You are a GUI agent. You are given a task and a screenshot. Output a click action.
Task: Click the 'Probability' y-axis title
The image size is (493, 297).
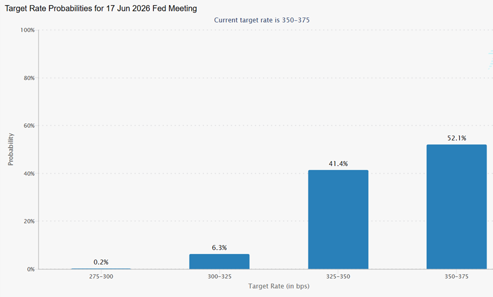11,149
